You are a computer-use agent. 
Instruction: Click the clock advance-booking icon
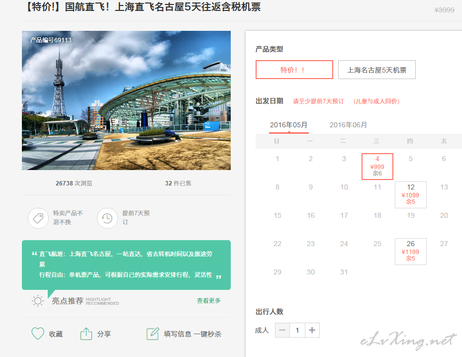[x=107, y=218]
